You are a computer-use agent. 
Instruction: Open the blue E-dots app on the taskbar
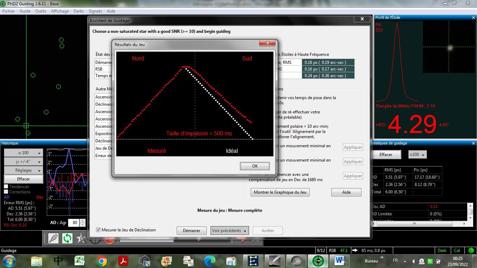253,261
